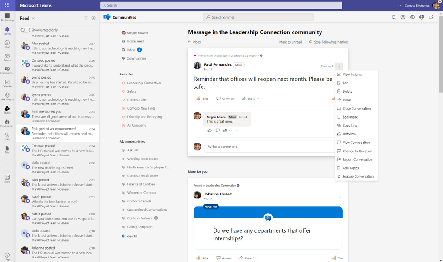Click the main page vertical scrollbar
Screen dimensions: 443x262
[440, 54]
